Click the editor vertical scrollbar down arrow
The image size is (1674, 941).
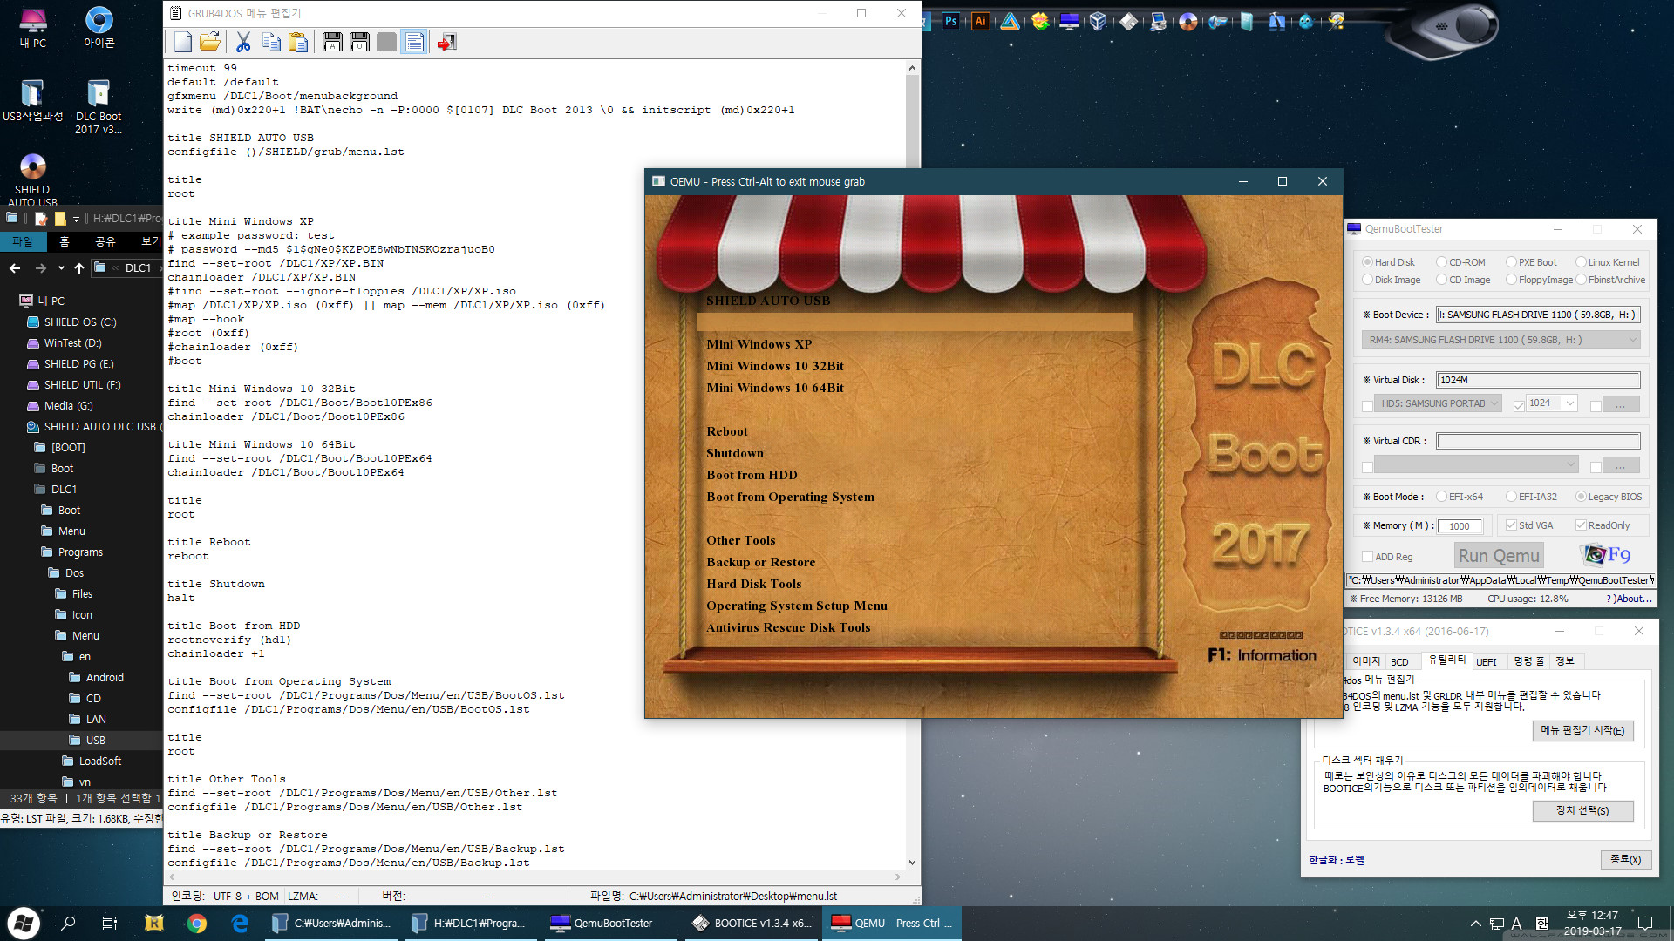[x=912, y=863]
